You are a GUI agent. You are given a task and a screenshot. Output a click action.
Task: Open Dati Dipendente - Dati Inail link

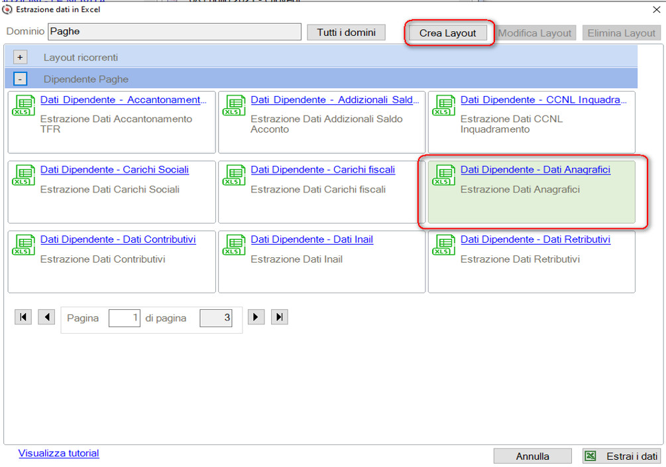pyautogui.click(x=311, y=239)
